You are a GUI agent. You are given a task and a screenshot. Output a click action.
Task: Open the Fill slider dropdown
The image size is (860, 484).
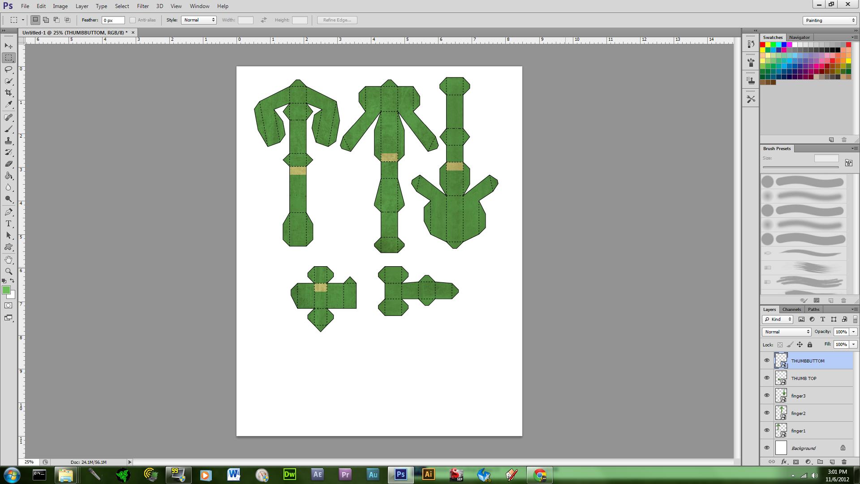[x=853, y=344]
